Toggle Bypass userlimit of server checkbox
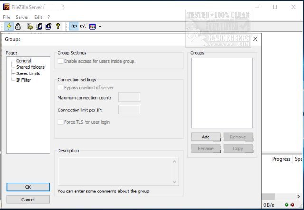The image size is (304, 210). pyautogui.click(x=60, y=88)
